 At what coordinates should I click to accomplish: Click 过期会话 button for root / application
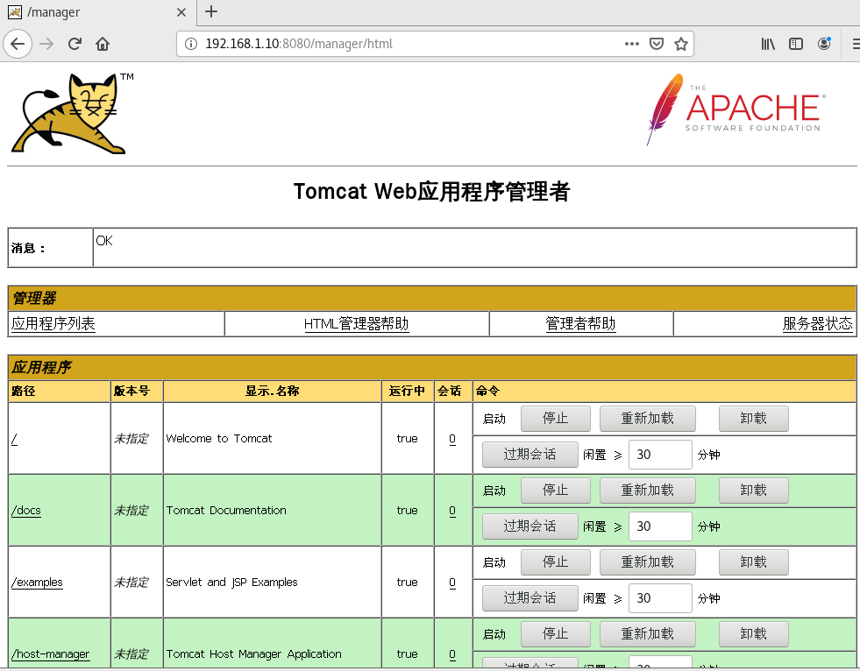[530, 455]
